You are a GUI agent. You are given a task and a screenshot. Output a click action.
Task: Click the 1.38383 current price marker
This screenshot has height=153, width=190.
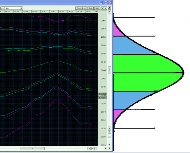pos(102,94)
